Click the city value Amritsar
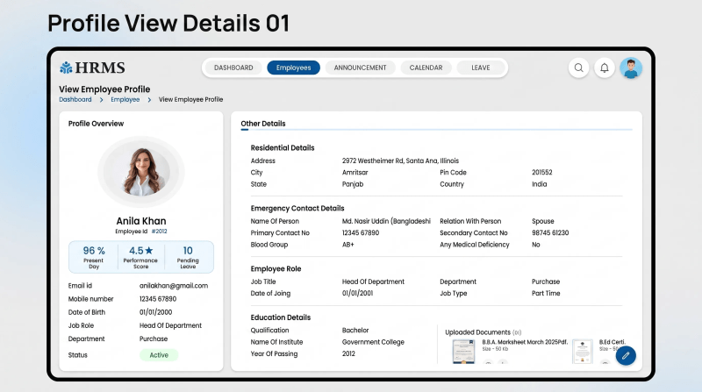Image resolution: width=702 pixels, height=392 pixels. coord(355,172)
